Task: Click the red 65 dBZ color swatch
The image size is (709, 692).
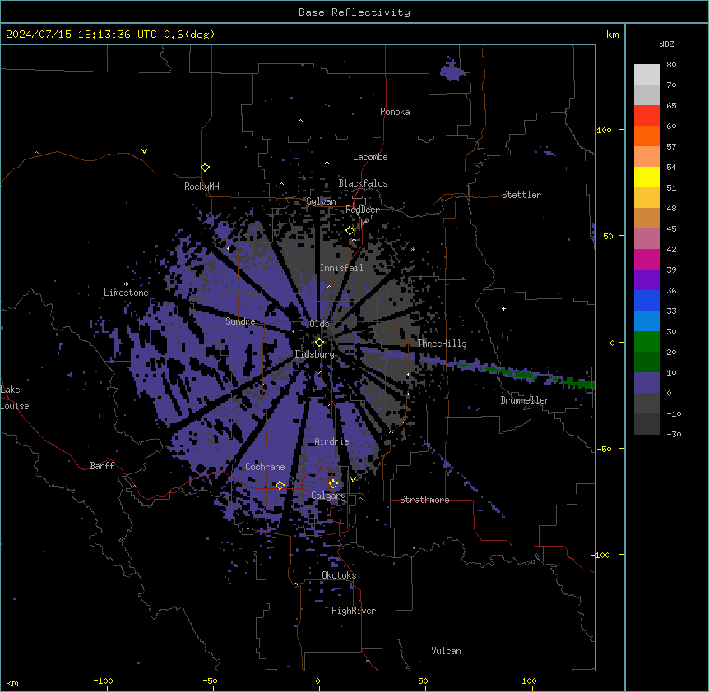Action: [x=646, y=116]
